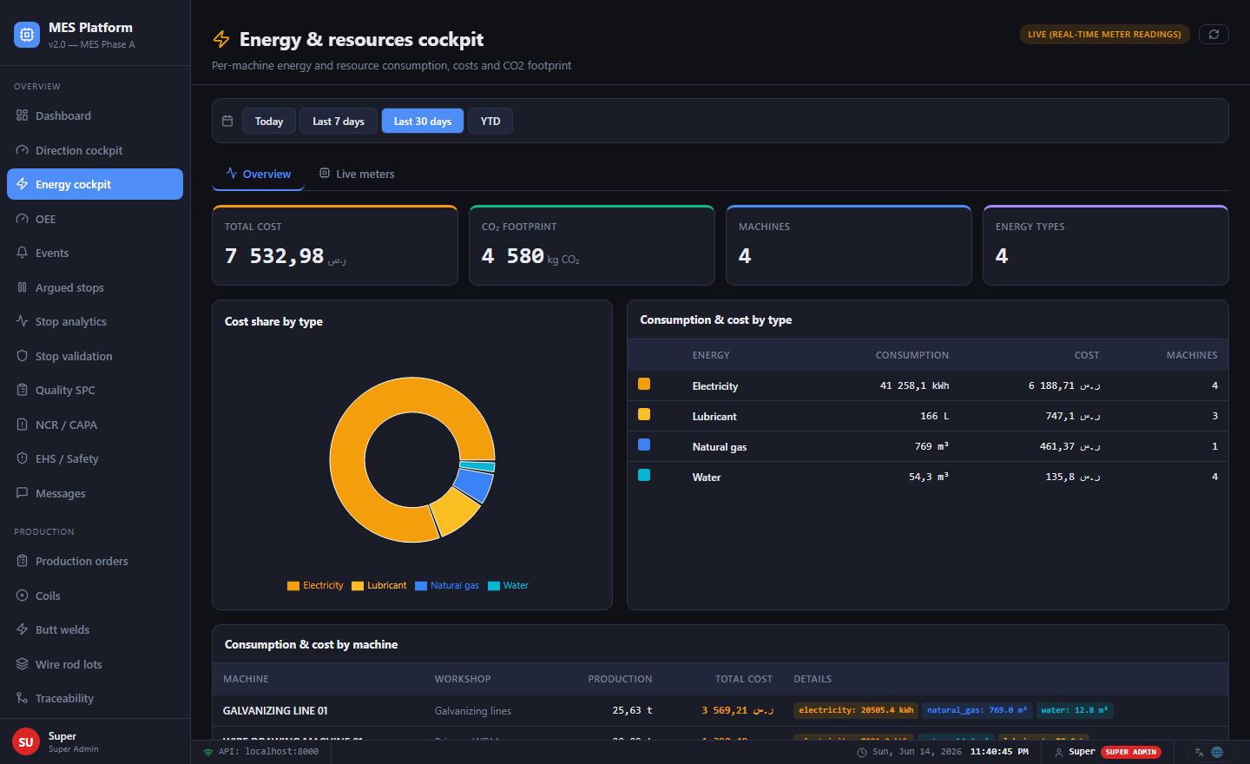Click the EHS / Safety shield icon

coord(22,458)
